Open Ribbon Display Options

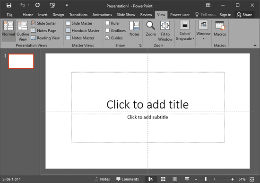[x=208, y=5]
